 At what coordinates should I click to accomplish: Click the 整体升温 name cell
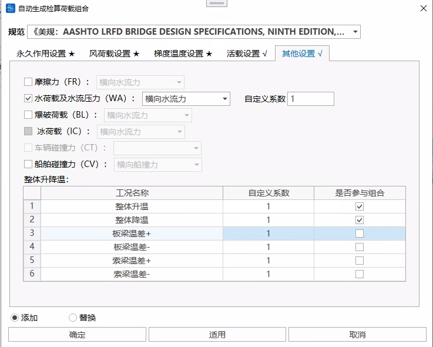point(132,206)
